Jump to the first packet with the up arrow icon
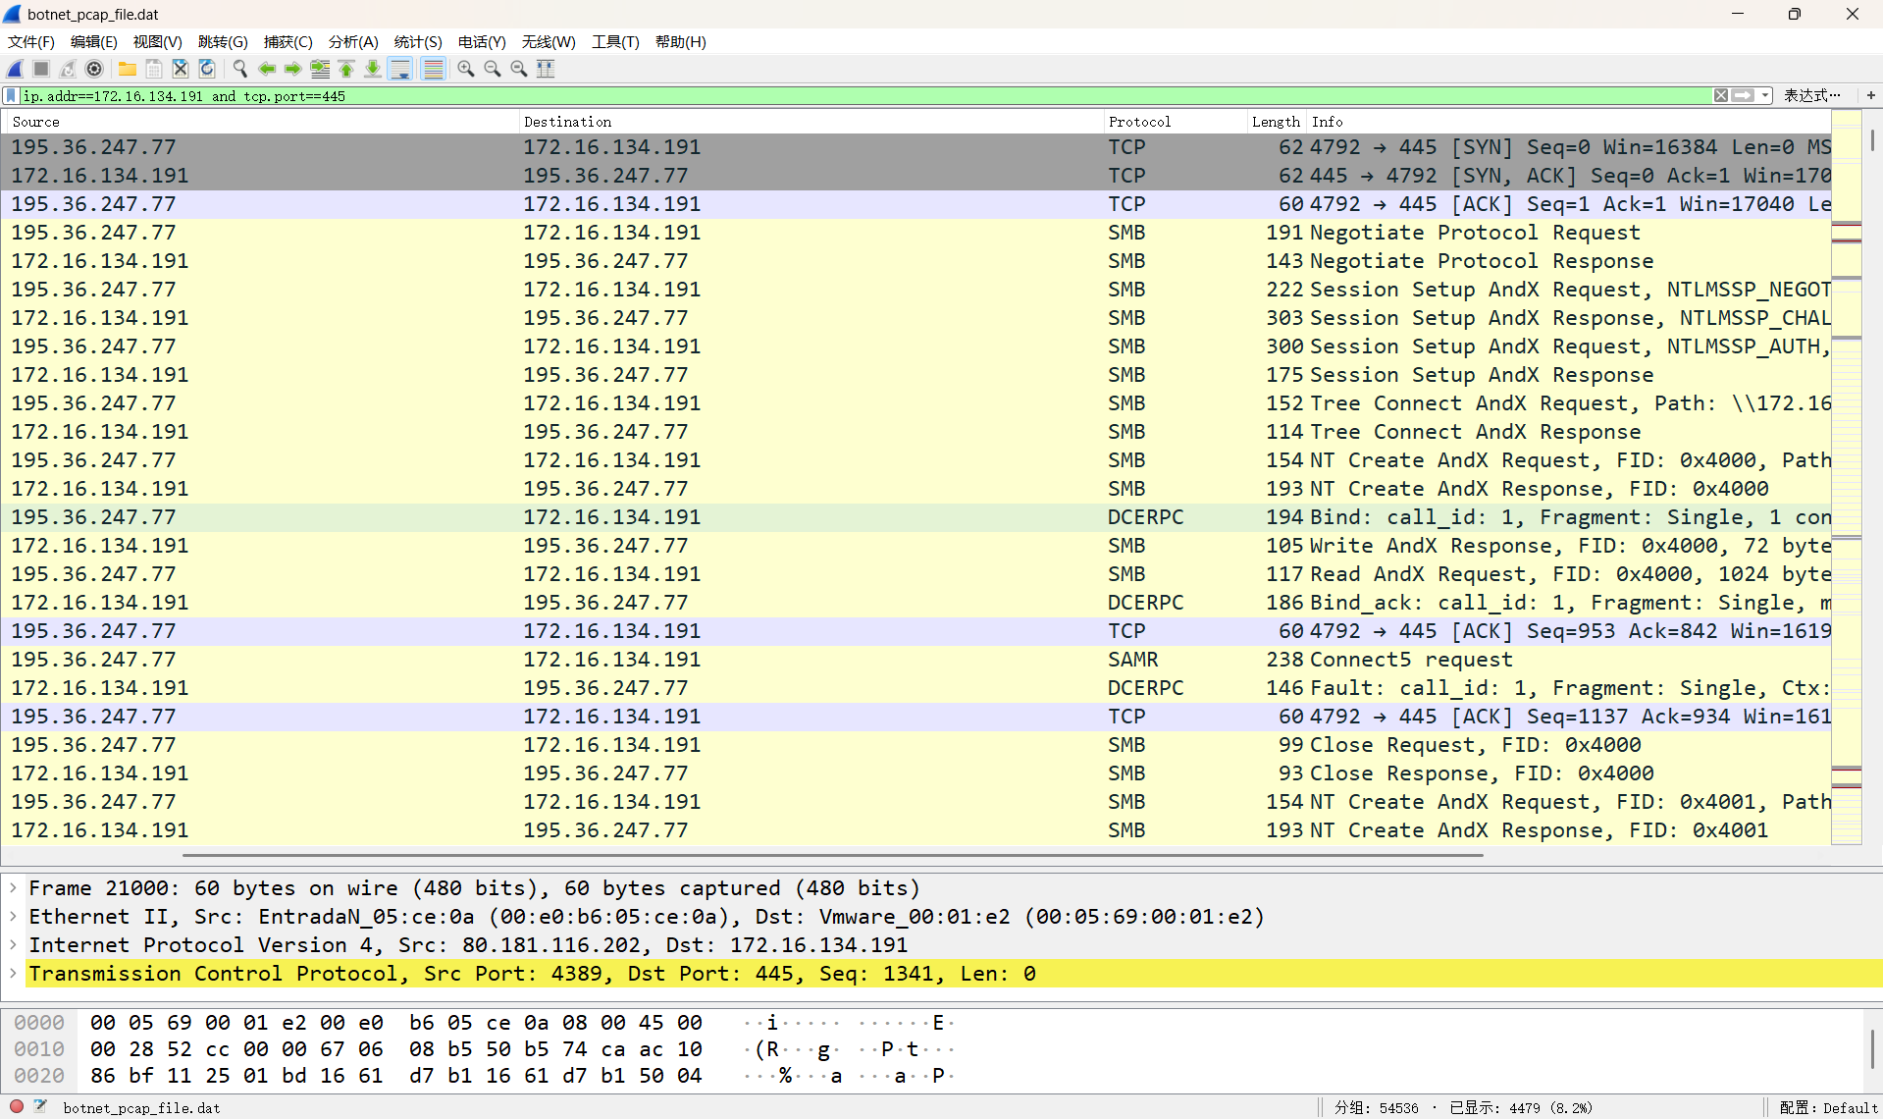Screen dimensions: 1883x1119 [x=346, y=69]
